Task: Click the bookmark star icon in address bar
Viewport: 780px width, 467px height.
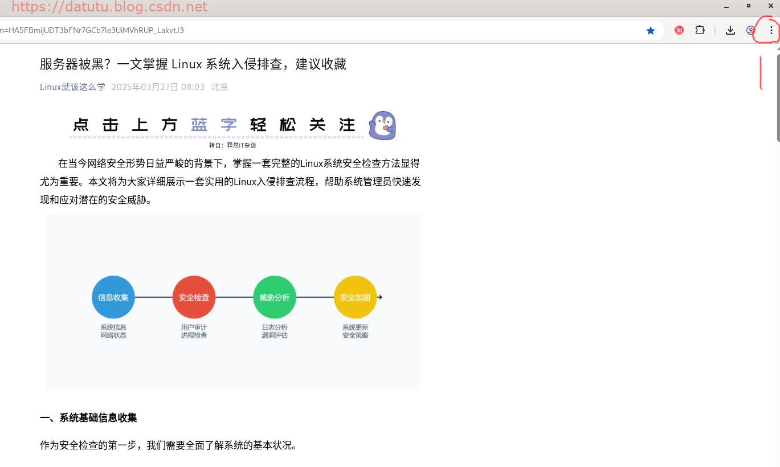Action: (x=651, y=31)
